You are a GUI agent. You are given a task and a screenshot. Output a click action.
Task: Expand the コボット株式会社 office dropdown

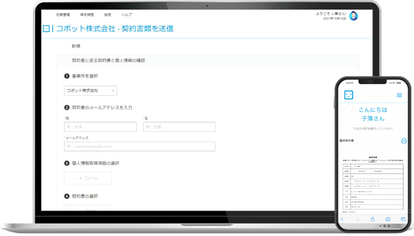[x=91, y=91]
